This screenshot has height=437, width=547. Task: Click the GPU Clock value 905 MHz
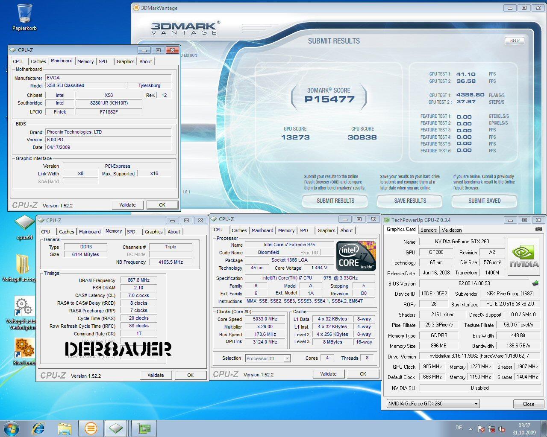pos(432,367)
